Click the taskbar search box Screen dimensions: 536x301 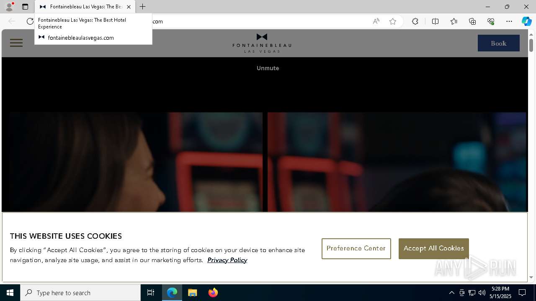pyautogui.click(x=80, y=293)
